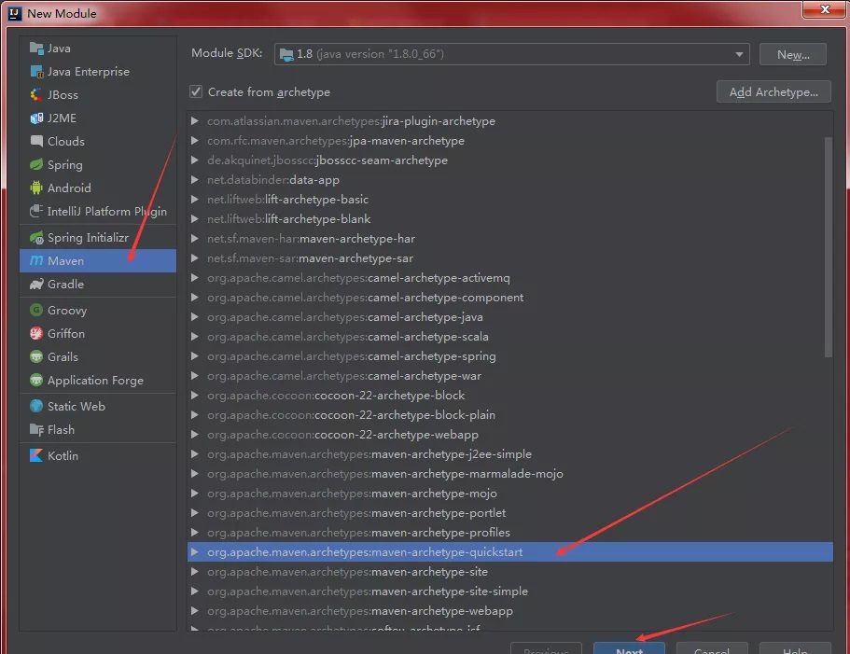This screenshot has width=850, height=654.
Task: Select the Application Forge icon
Action: (x=36, y=380)
